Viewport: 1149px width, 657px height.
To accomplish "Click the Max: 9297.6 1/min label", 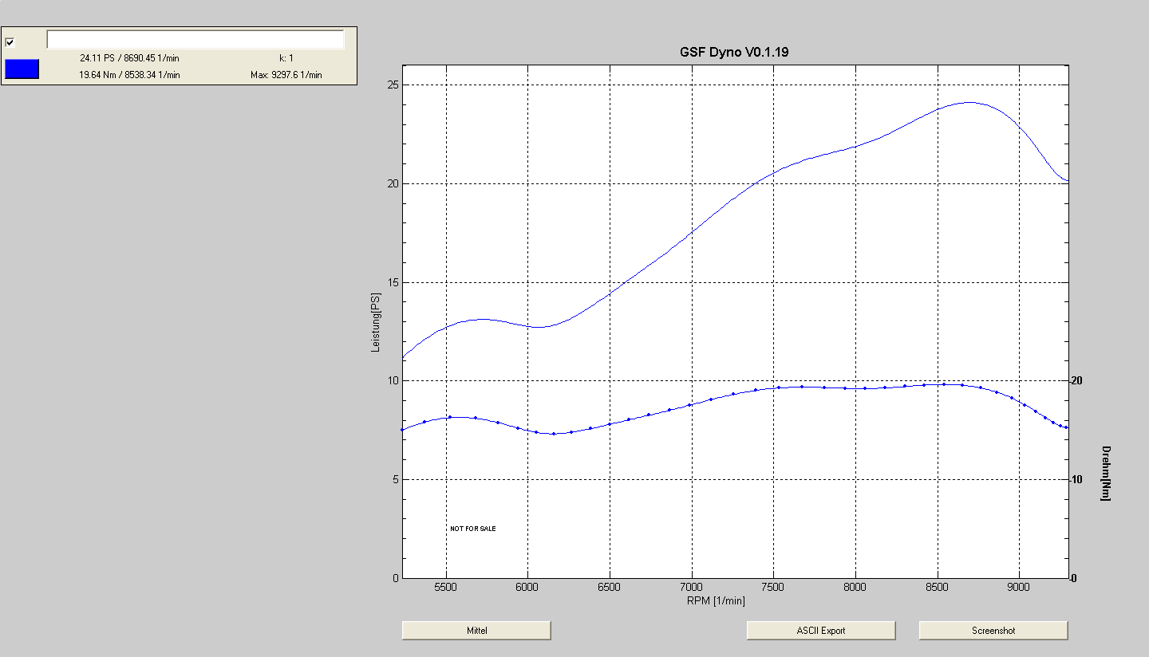I will pos(286,75).
